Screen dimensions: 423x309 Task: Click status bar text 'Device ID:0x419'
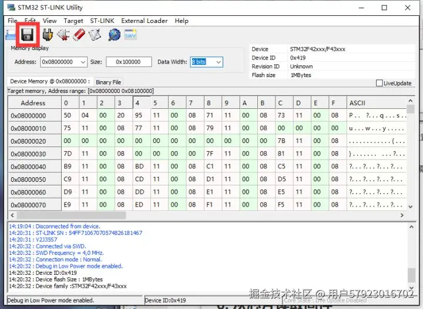(x=165, y=300)
